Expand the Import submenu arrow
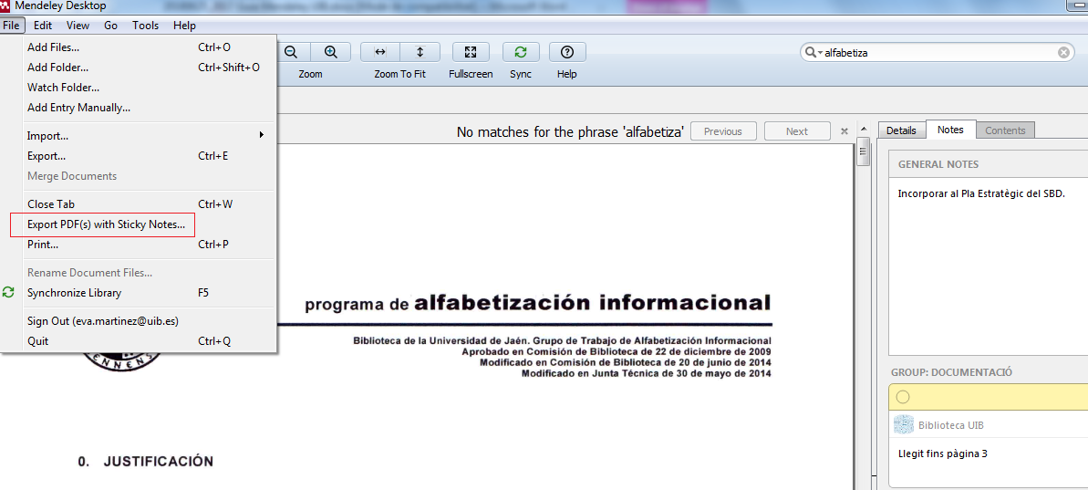The height and width of the screenshot is (490, 1088). click(x=262, y=135)
